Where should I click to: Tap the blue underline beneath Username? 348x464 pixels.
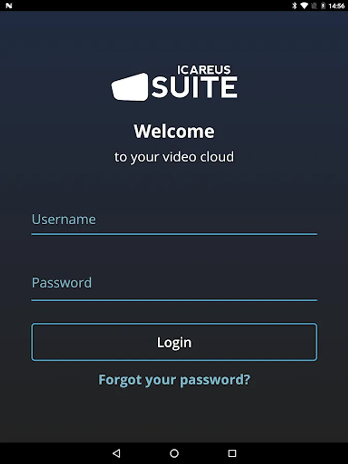click(x=174, y=234)
